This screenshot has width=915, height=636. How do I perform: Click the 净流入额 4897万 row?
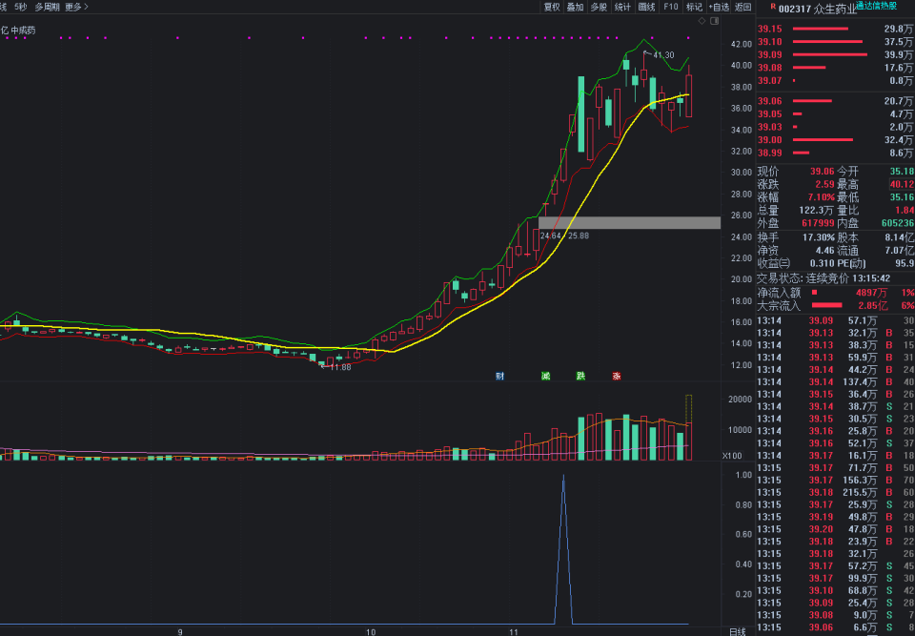click(835, 293)
